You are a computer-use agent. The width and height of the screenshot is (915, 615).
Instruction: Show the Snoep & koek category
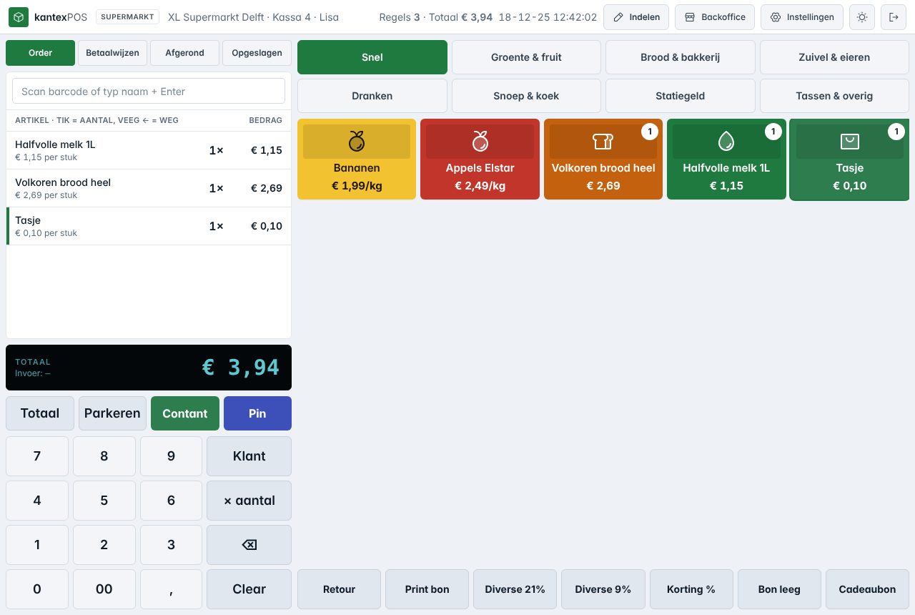coord(526,96)
